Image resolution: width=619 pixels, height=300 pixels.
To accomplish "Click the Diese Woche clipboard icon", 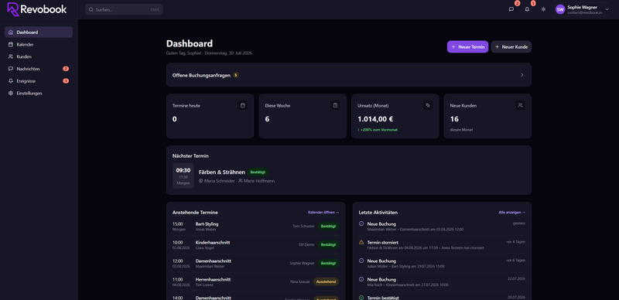I will click(336, 105).
